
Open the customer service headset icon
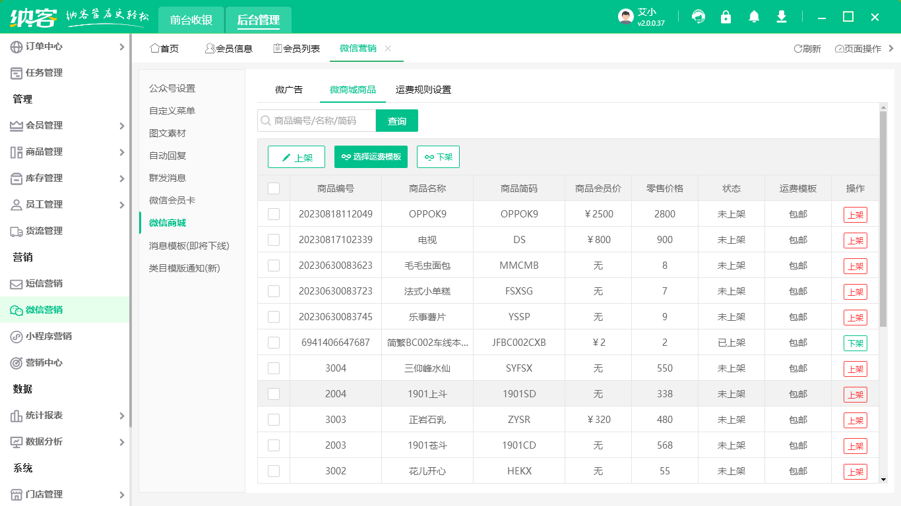point(698,16)
